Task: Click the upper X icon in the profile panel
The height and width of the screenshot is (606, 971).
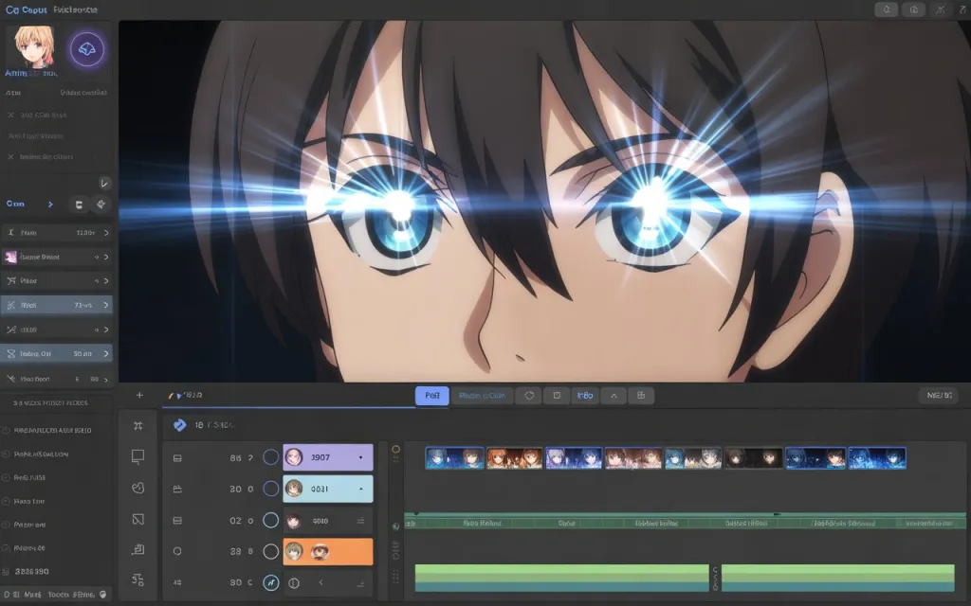Action: [x=10, y=115]
